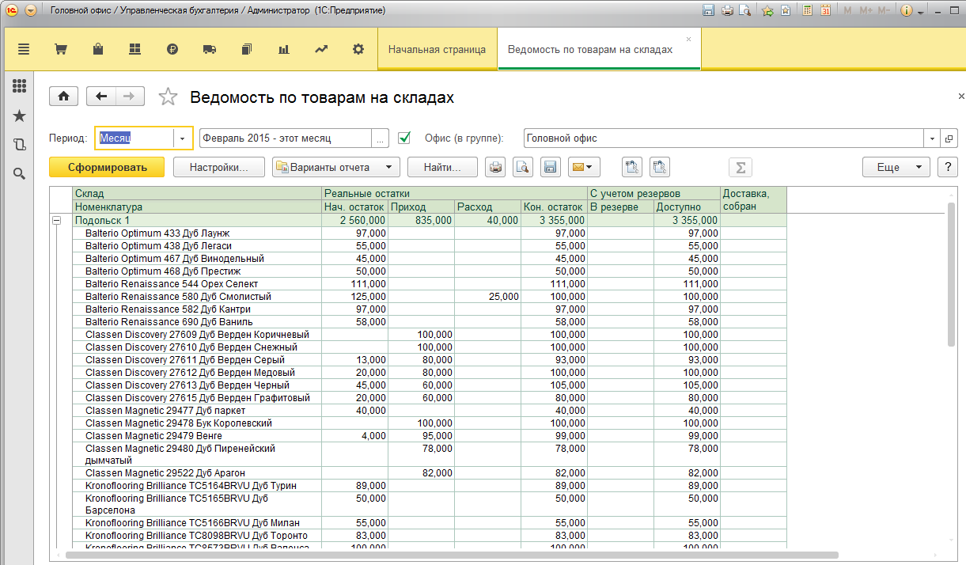Open the send by email dropdown
The height and width of the screenshot is (565, 966).
pos(585,167)
